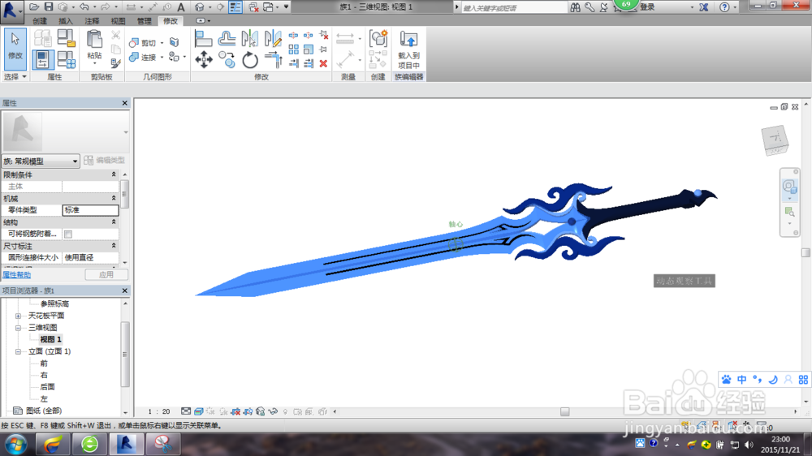Open file via quick access Open icon
The width and height of the screenshot is (812, 456).
pyautogui.click(x=34, y=6)
